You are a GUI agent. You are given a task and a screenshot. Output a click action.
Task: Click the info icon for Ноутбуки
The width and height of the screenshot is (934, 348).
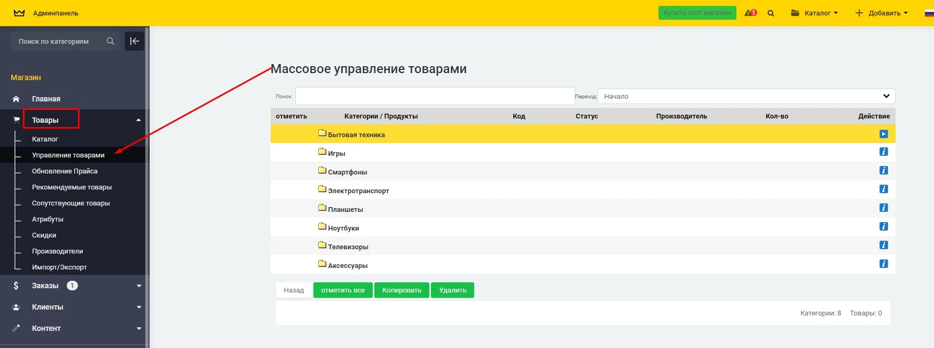[x=884, y=226]
